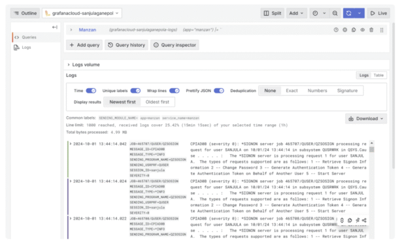Open the Outline panel
Viewport: 400px width, 241px height.
click(x=25, y=13)
